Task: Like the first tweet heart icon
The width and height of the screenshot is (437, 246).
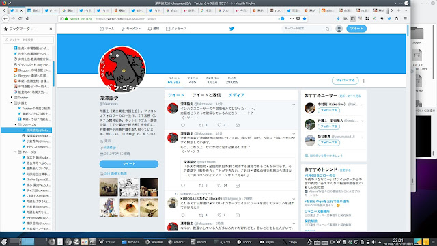Action: (x=219, y=125)
